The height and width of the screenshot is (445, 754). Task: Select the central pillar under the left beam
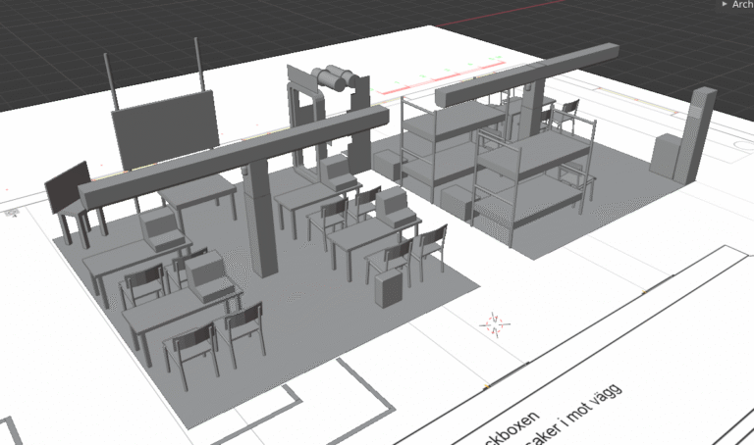262,221
